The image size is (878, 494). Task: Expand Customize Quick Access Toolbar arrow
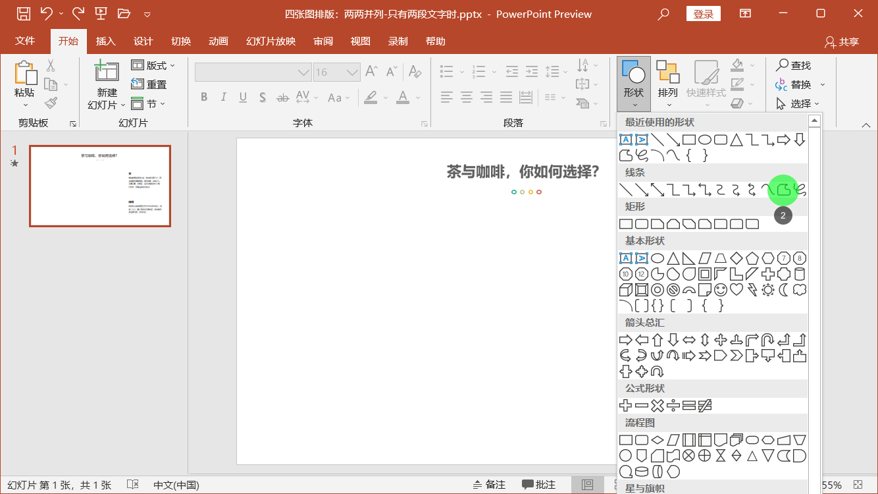[x=147, y=14]
